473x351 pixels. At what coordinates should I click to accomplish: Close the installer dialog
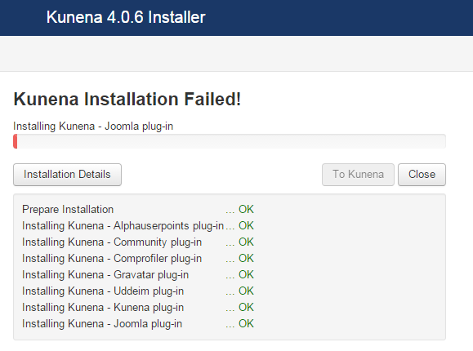point(422,175)
